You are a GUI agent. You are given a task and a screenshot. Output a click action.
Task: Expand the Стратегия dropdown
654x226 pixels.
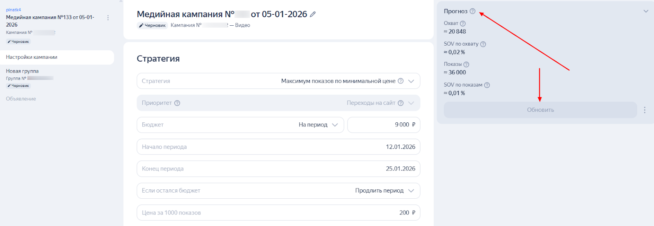coord(411,81)
